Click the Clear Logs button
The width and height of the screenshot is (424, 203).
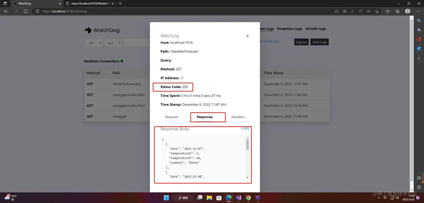click(319, 42)
